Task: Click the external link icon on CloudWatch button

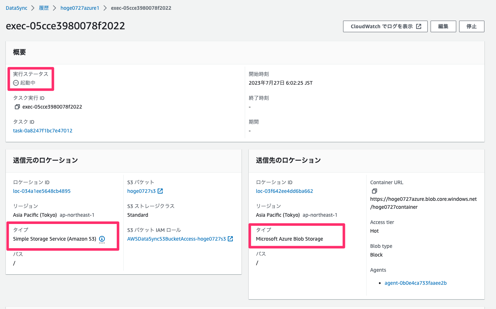Action: 419,26
